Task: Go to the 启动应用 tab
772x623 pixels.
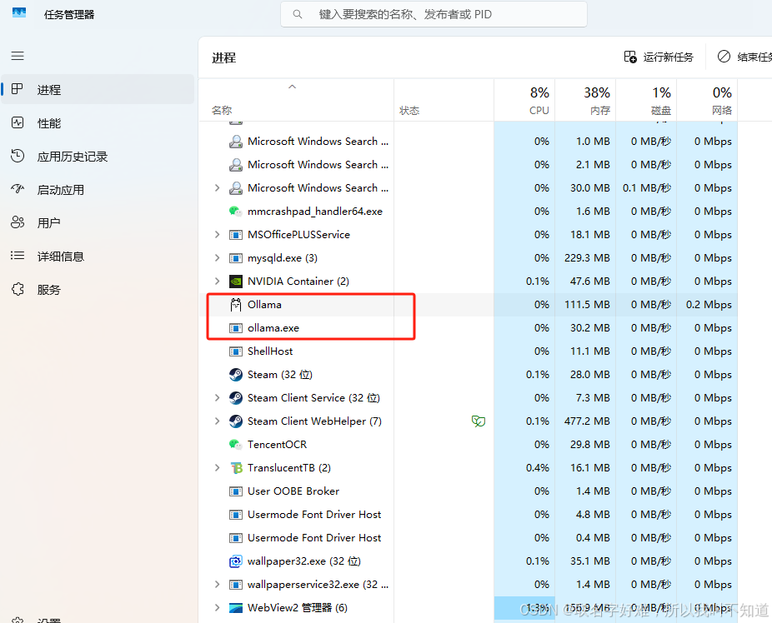Action: click(98, 190)
